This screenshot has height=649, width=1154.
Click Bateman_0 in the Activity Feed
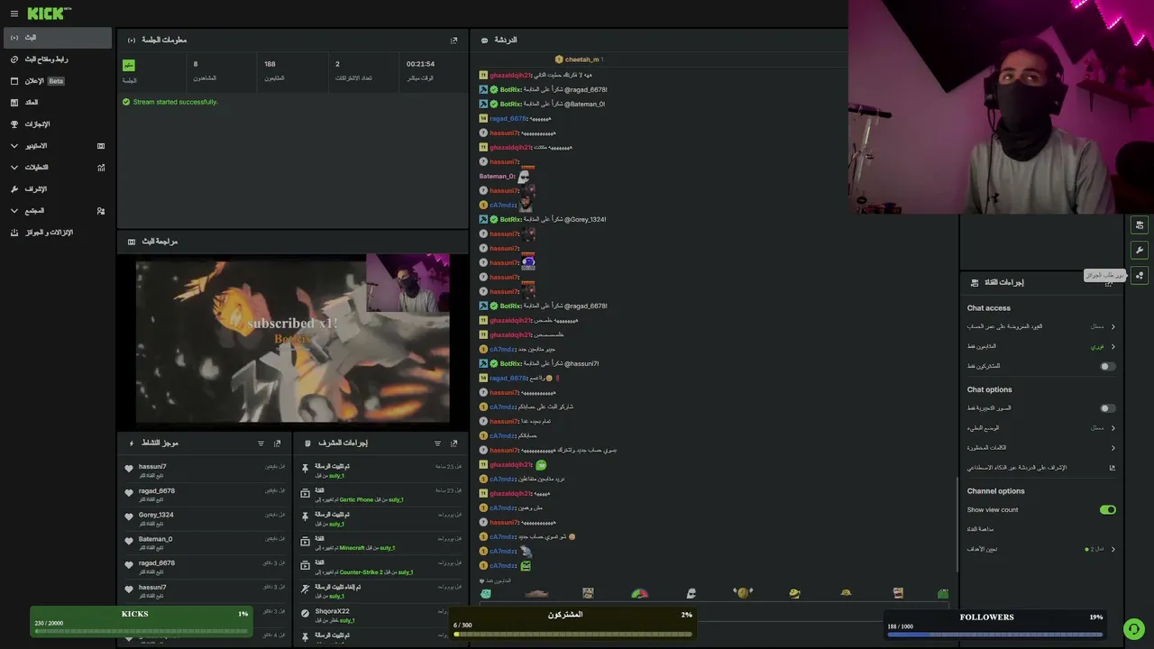(155, 539)
